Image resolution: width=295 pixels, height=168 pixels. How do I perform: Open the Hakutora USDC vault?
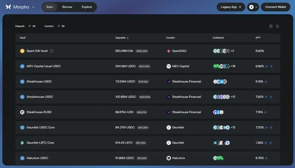tap(148, 158)
